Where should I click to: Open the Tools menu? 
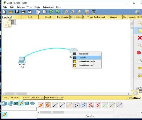tap(37, 7)
